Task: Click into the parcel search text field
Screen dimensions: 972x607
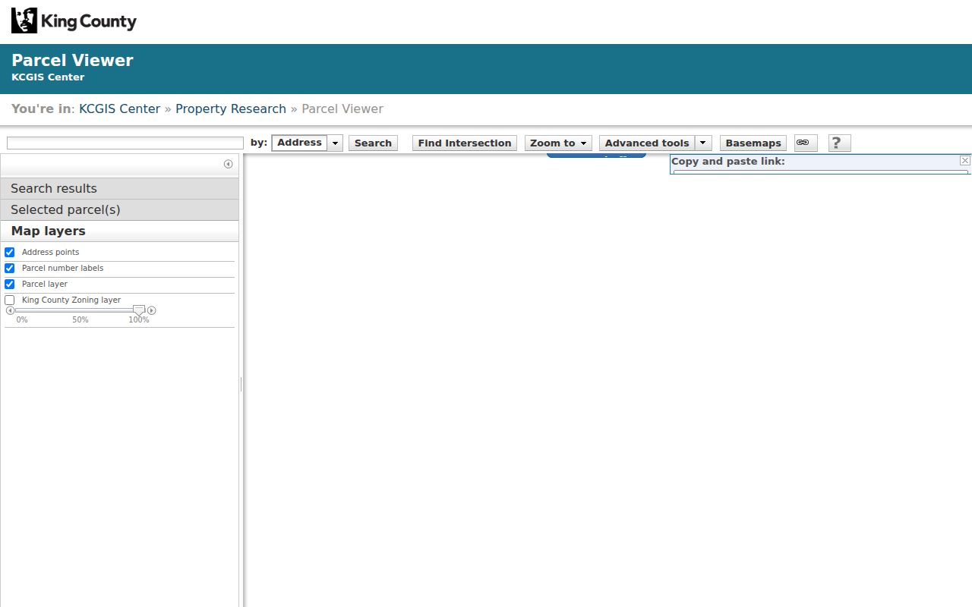Action: click(125, 143)
